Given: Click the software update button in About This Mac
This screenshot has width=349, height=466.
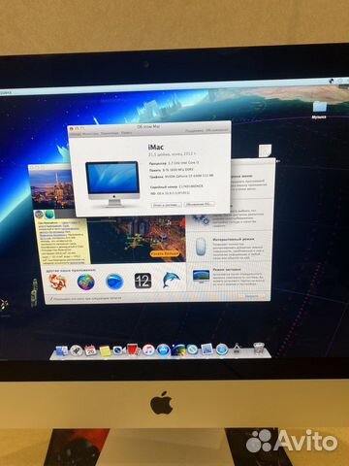Looking at the screenshot, I should (199, 204).
